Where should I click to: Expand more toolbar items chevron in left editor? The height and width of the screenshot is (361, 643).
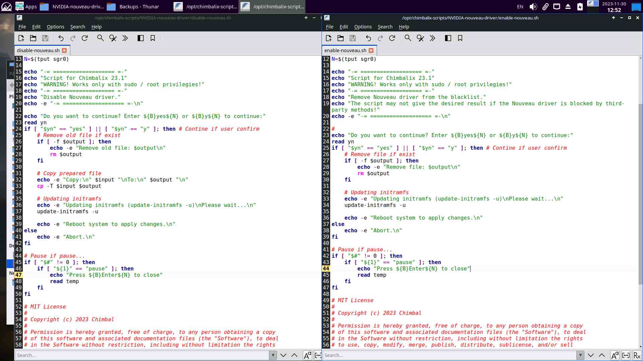[x=125, y=38]
